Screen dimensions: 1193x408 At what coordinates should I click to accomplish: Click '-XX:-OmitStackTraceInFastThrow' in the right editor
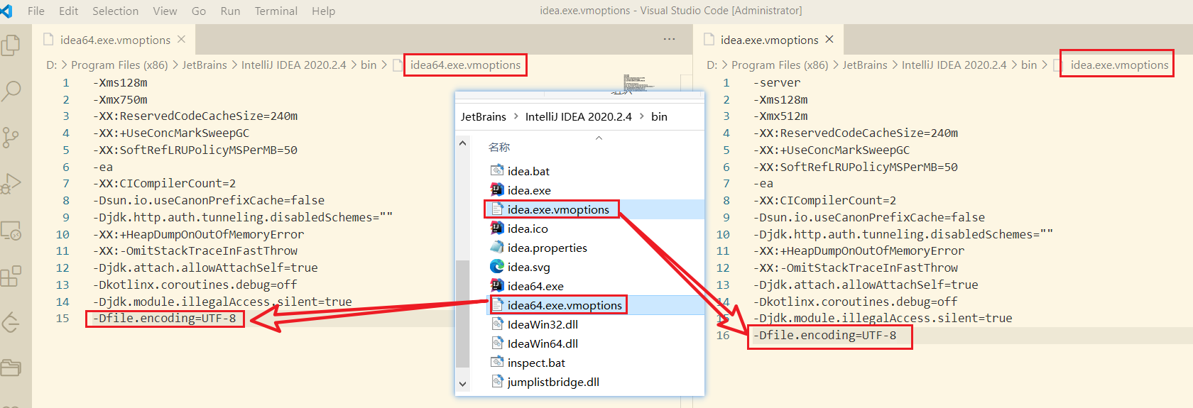[x=856, y=268]
